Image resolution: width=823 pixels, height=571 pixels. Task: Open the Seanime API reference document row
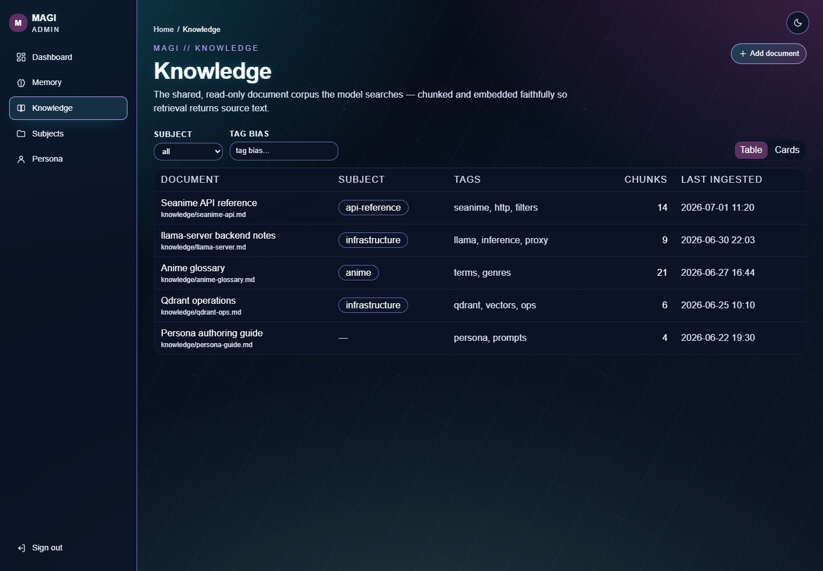(x=480, y=208)
